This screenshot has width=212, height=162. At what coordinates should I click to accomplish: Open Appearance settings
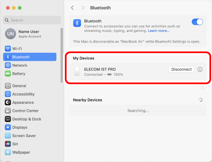(x=30, y=102)
